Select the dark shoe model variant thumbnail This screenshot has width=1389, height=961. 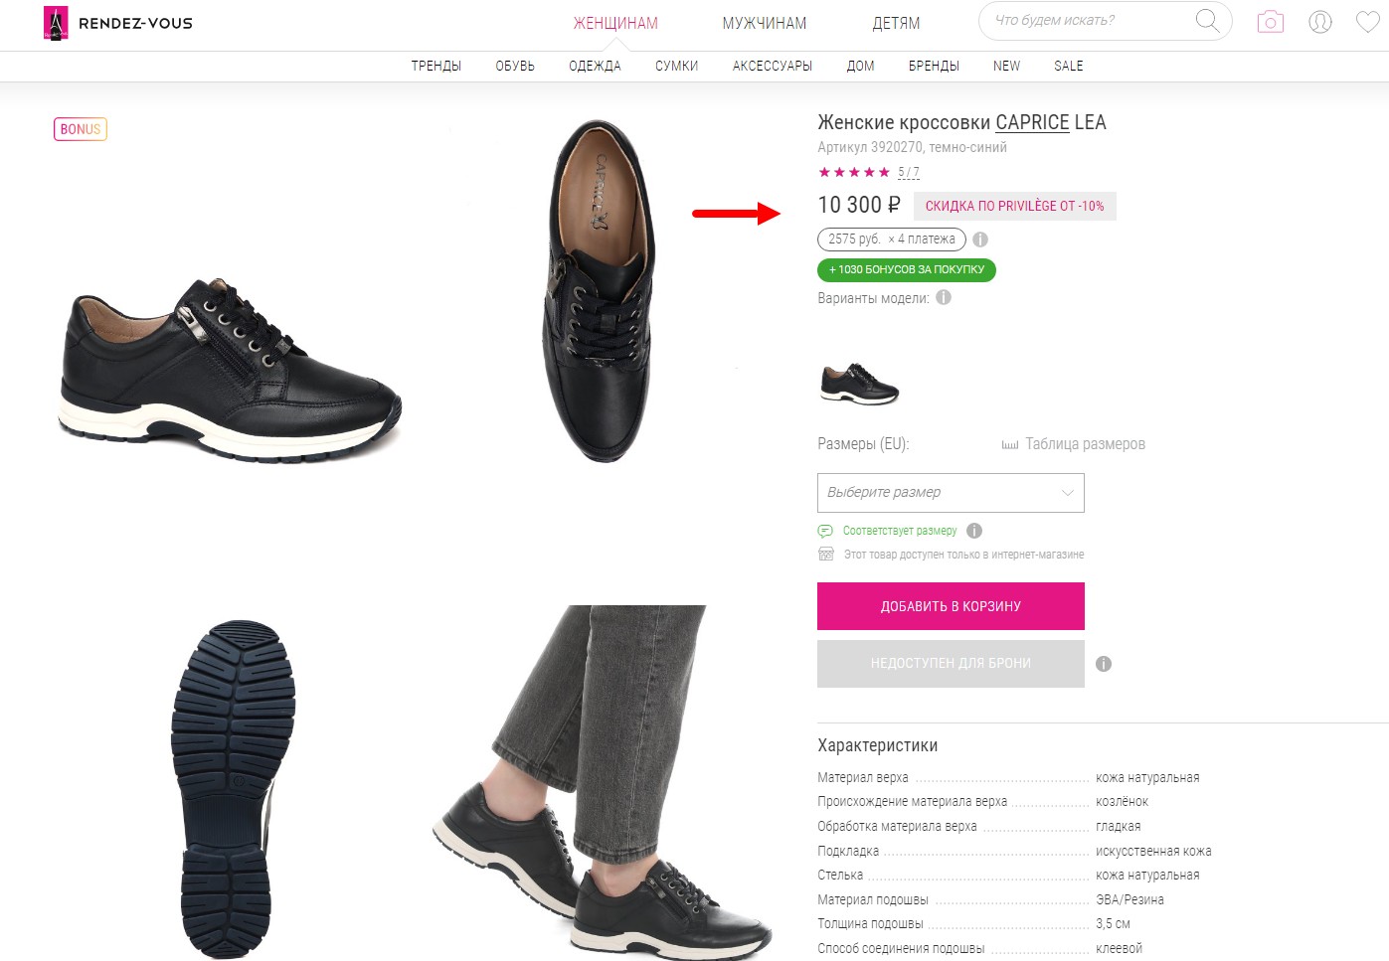[859, 384]
